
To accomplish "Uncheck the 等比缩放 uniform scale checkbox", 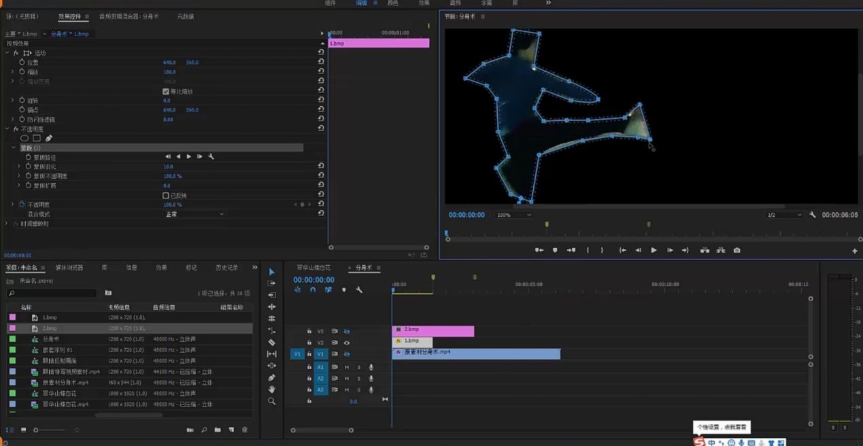I will [x=166, y=91].
